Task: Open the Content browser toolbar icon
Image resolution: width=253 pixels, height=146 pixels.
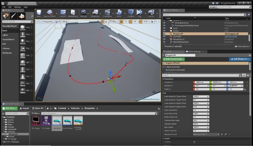Action: tap(63, 13)
